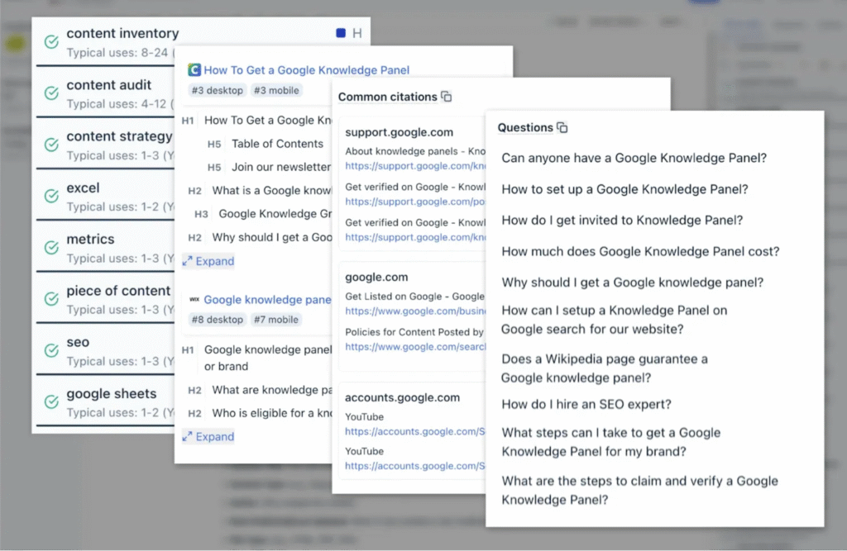Click the #3 desktop rank badge
This screenshot has width=847, height=551.
pyautogui.click(x=218, y=91)
